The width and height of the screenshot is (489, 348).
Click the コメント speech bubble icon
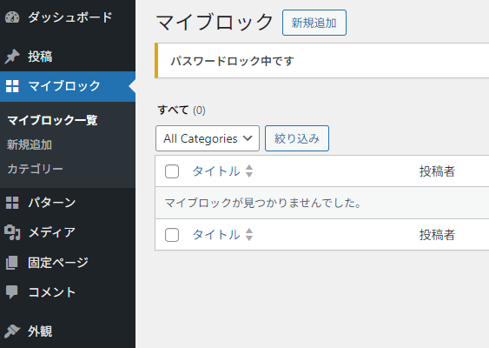point(12,292)
